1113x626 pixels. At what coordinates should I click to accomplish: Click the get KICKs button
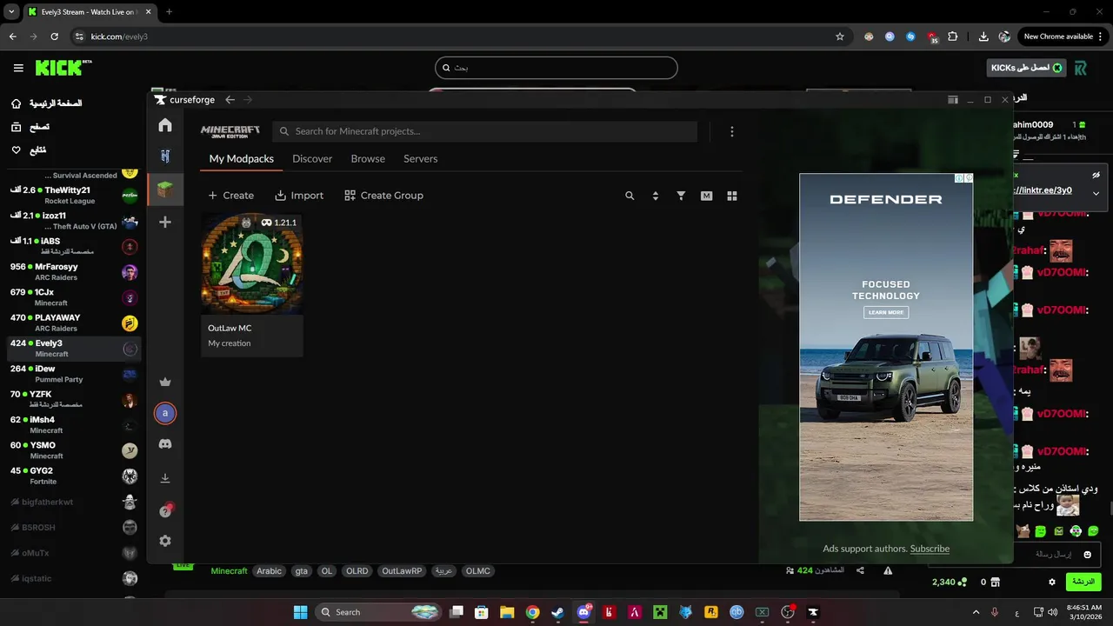1026,68
